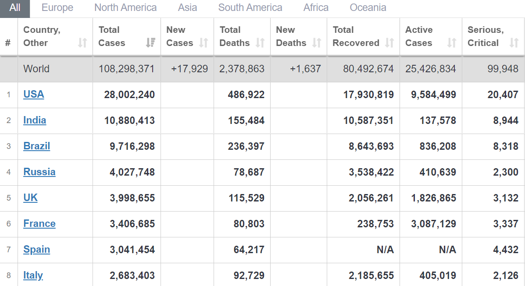Open the USA country link
The height and width of the screenshot is (286, 525).
pos(34,94)
